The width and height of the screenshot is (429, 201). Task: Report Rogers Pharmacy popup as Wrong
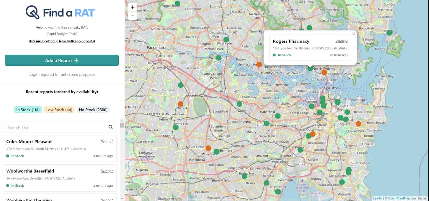click(x=341, y=41)
